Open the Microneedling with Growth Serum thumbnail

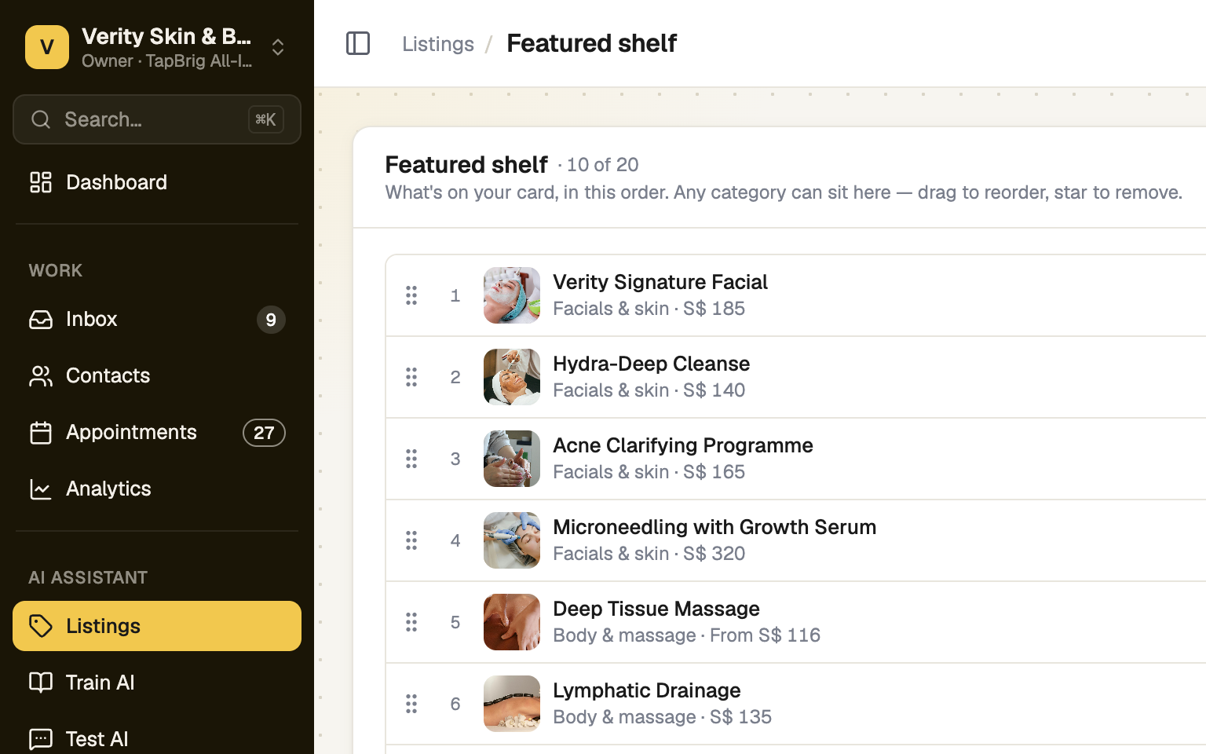(512, 540)
